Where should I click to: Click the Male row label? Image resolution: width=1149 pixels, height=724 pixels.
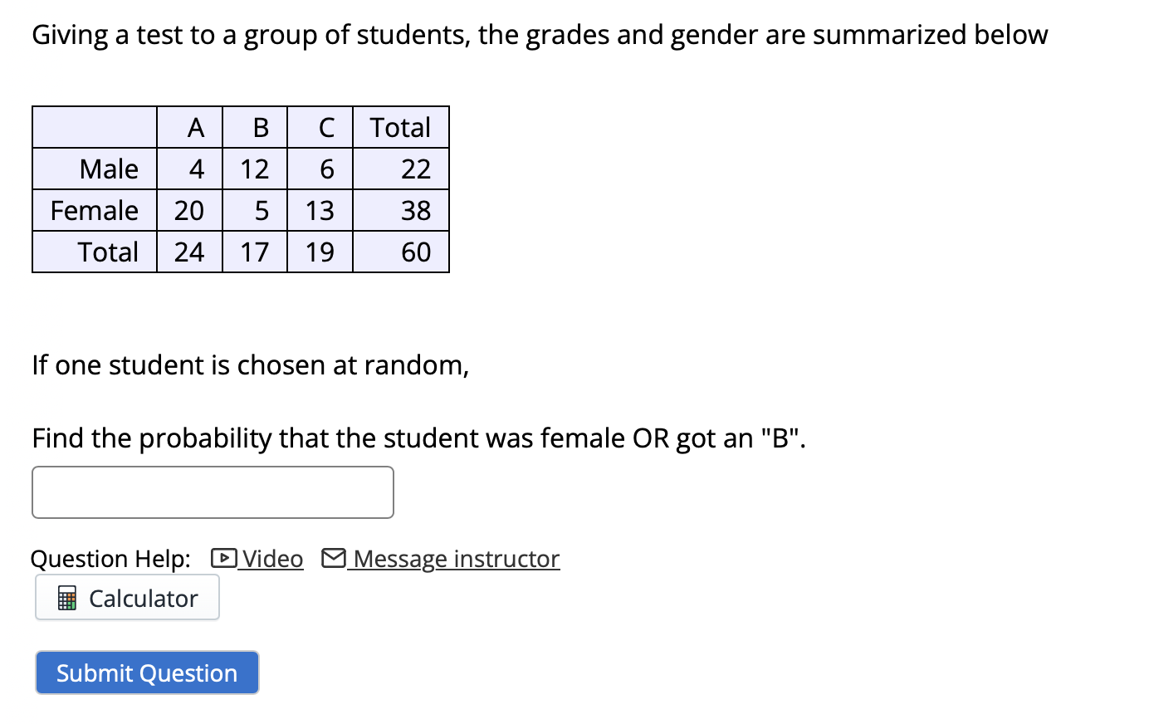[109, 169]
